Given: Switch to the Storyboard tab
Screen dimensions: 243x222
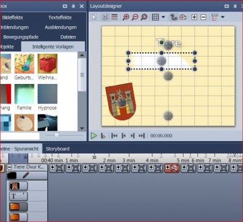Looking at the screenshot, I should click(x=58, y=149).
